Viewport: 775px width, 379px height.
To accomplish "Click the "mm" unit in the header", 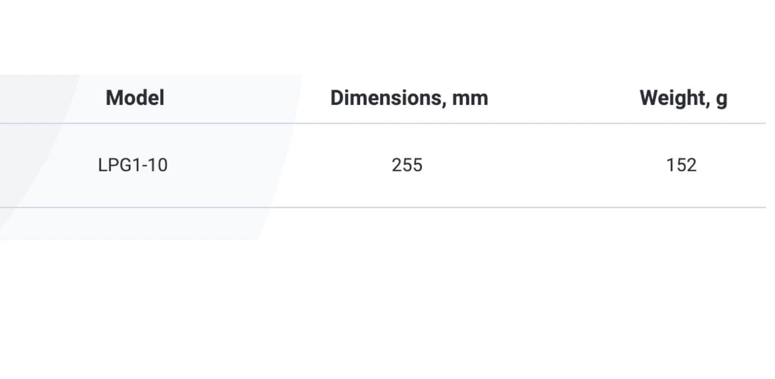I will tap(470, 98).
